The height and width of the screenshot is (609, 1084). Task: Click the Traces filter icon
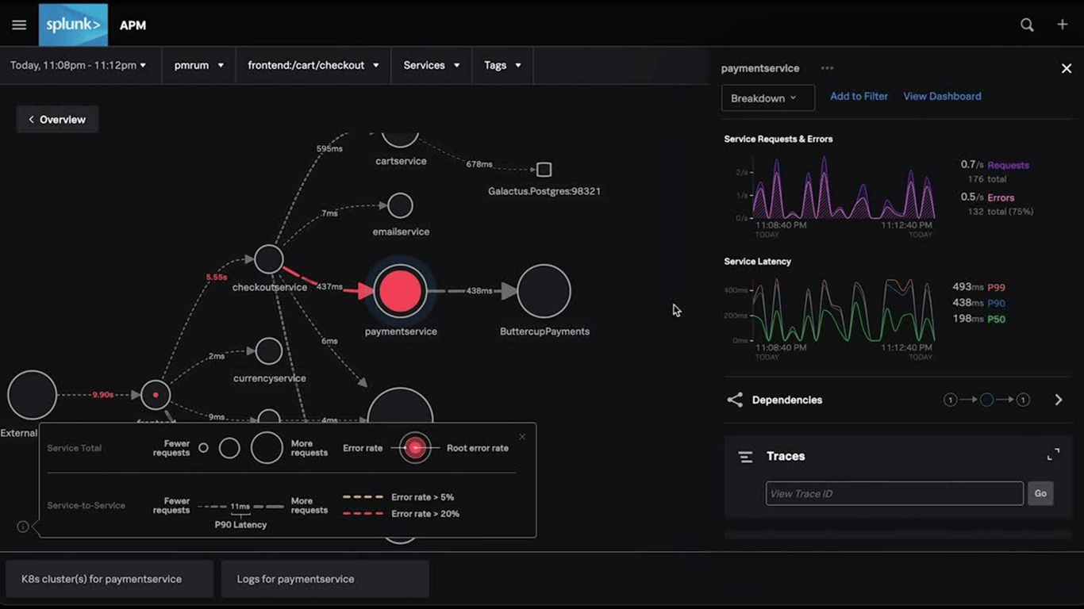pos(745,456)
